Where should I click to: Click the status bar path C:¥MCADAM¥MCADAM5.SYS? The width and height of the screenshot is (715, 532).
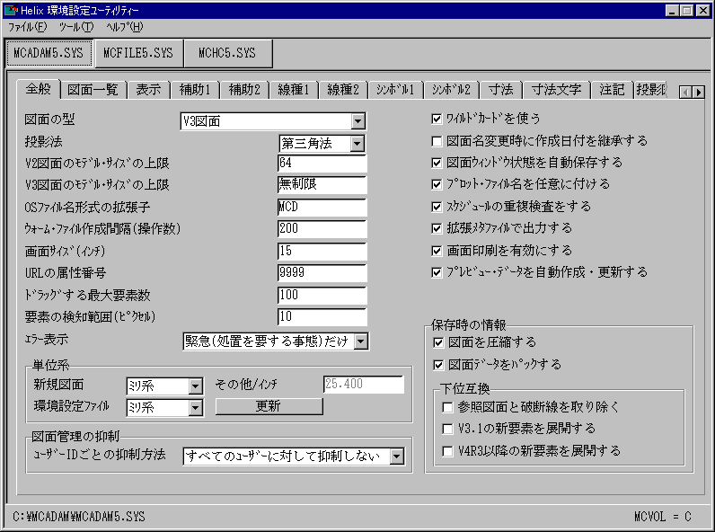79,517
